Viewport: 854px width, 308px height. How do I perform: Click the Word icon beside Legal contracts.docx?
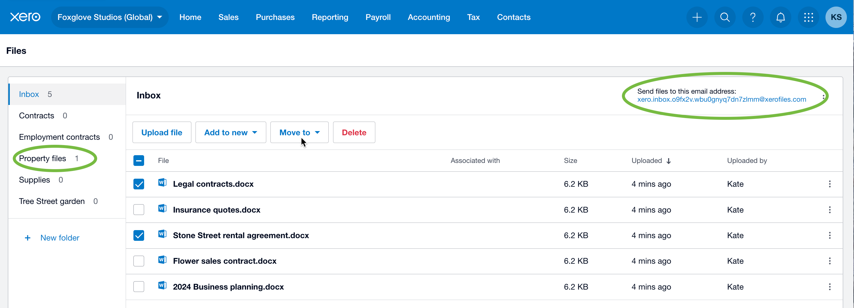click(162, 183)
